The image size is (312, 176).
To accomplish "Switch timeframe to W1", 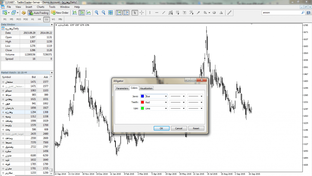I will tap(53, 19).
